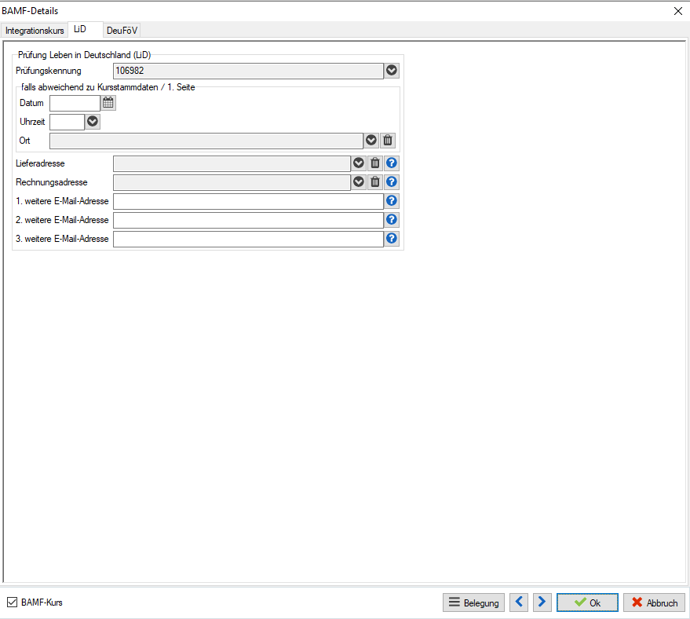This screenshot has width=690, height=619.
Task: Clear the Ort field with trash icon
Action: click(x=388, y=141)
